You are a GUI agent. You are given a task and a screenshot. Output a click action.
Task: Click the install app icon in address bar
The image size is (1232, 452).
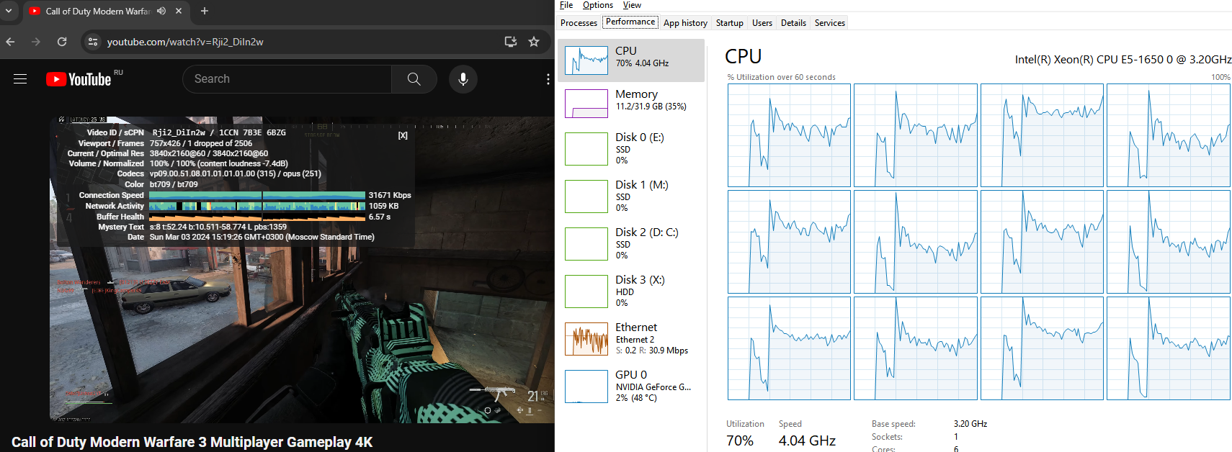[x=511, y=42]
